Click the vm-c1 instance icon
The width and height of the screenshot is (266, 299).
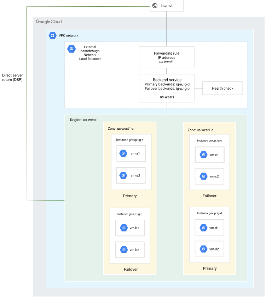click(203, 155)
